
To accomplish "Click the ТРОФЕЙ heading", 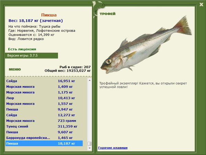I will click(x=107, y=14).
